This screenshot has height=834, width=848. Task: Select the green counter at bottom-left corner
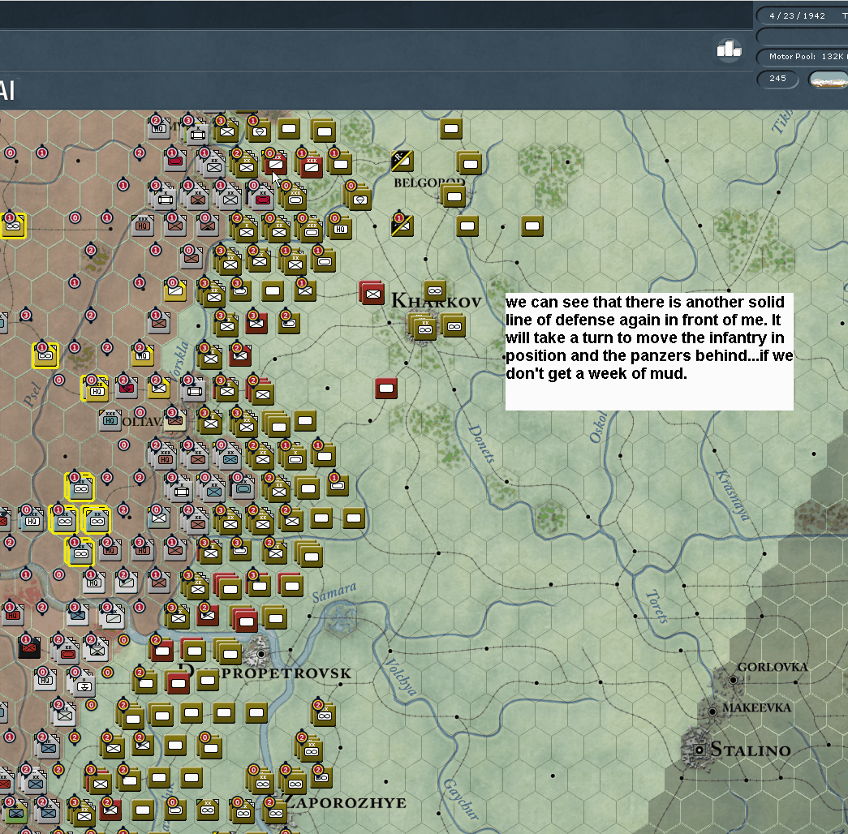coord(15,812)
